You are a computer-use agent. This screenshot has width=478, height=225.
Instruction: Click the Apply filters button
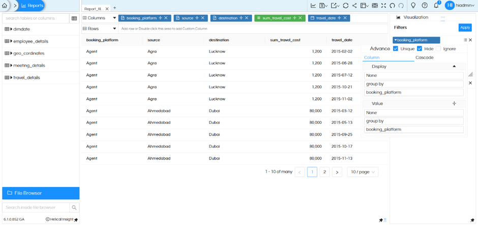pos(464,27)
